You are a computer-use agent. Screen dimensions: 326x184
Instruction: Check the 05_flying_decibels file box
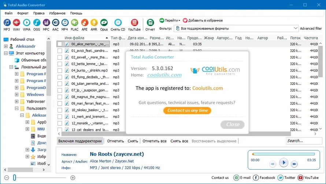click(60, 77)
